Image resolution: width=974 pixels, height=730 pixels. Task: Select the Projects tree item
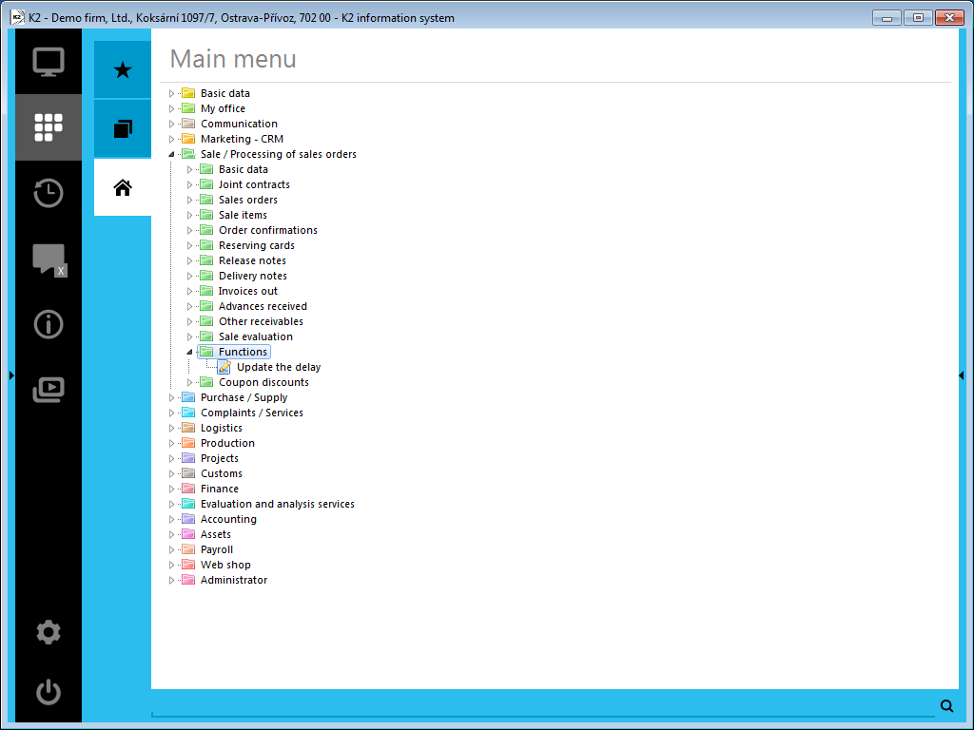(220, 458)
